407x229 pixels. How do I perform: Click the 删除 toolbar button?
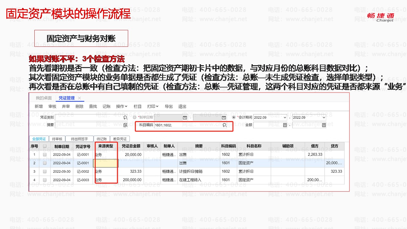click(79, 106)
